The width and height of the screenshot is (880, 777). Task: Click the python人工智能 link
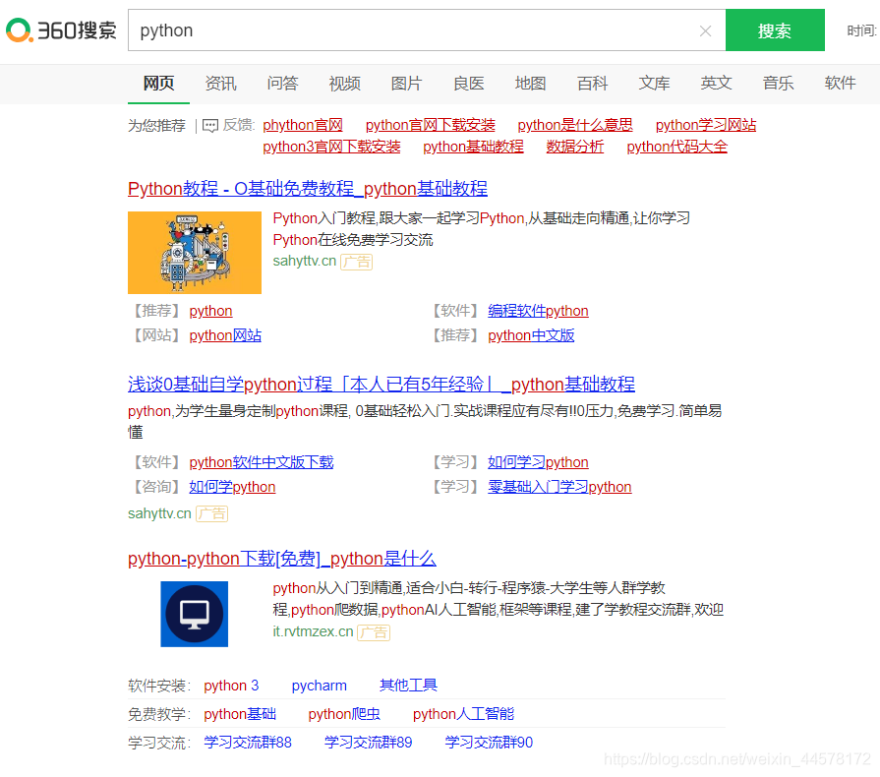point(463,715)
